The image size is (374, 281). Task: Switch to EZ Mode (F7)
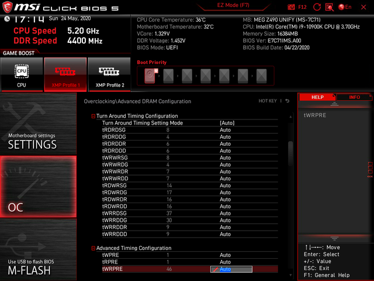click(233, 5)
